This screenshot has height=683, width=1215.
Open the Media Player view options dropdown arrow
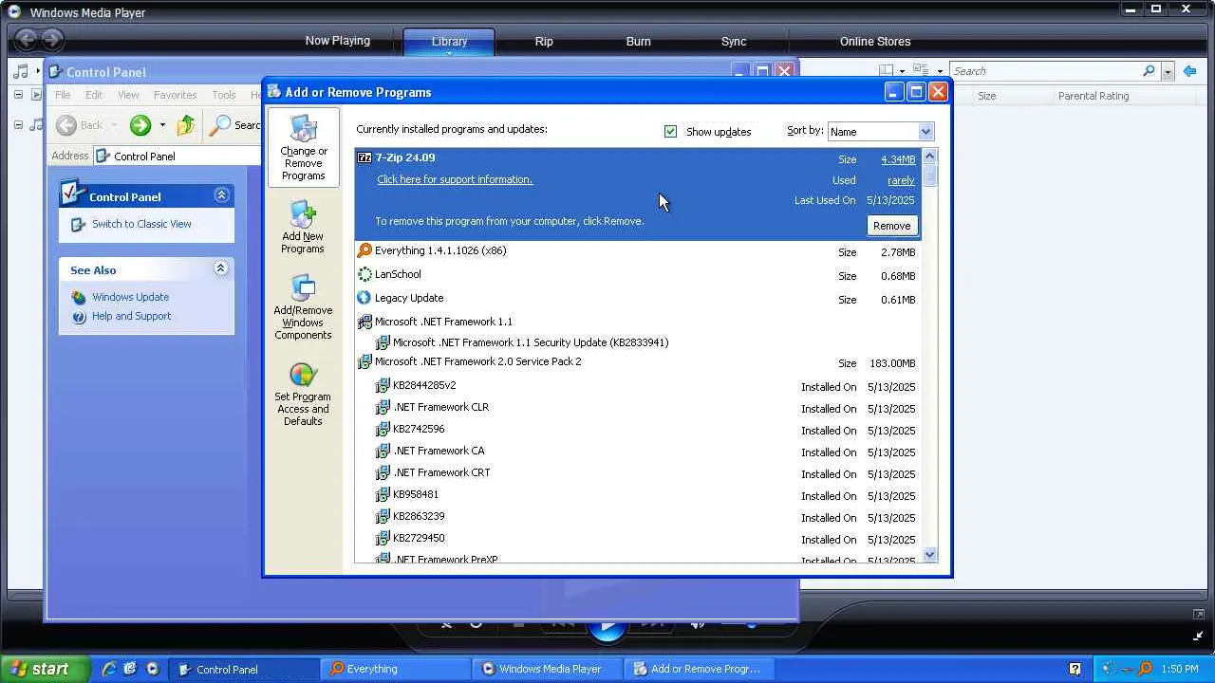click(x=940, y=71)
